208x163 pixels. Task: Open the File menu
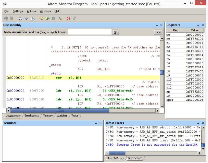pyautogui.click(x=6, y=11)
